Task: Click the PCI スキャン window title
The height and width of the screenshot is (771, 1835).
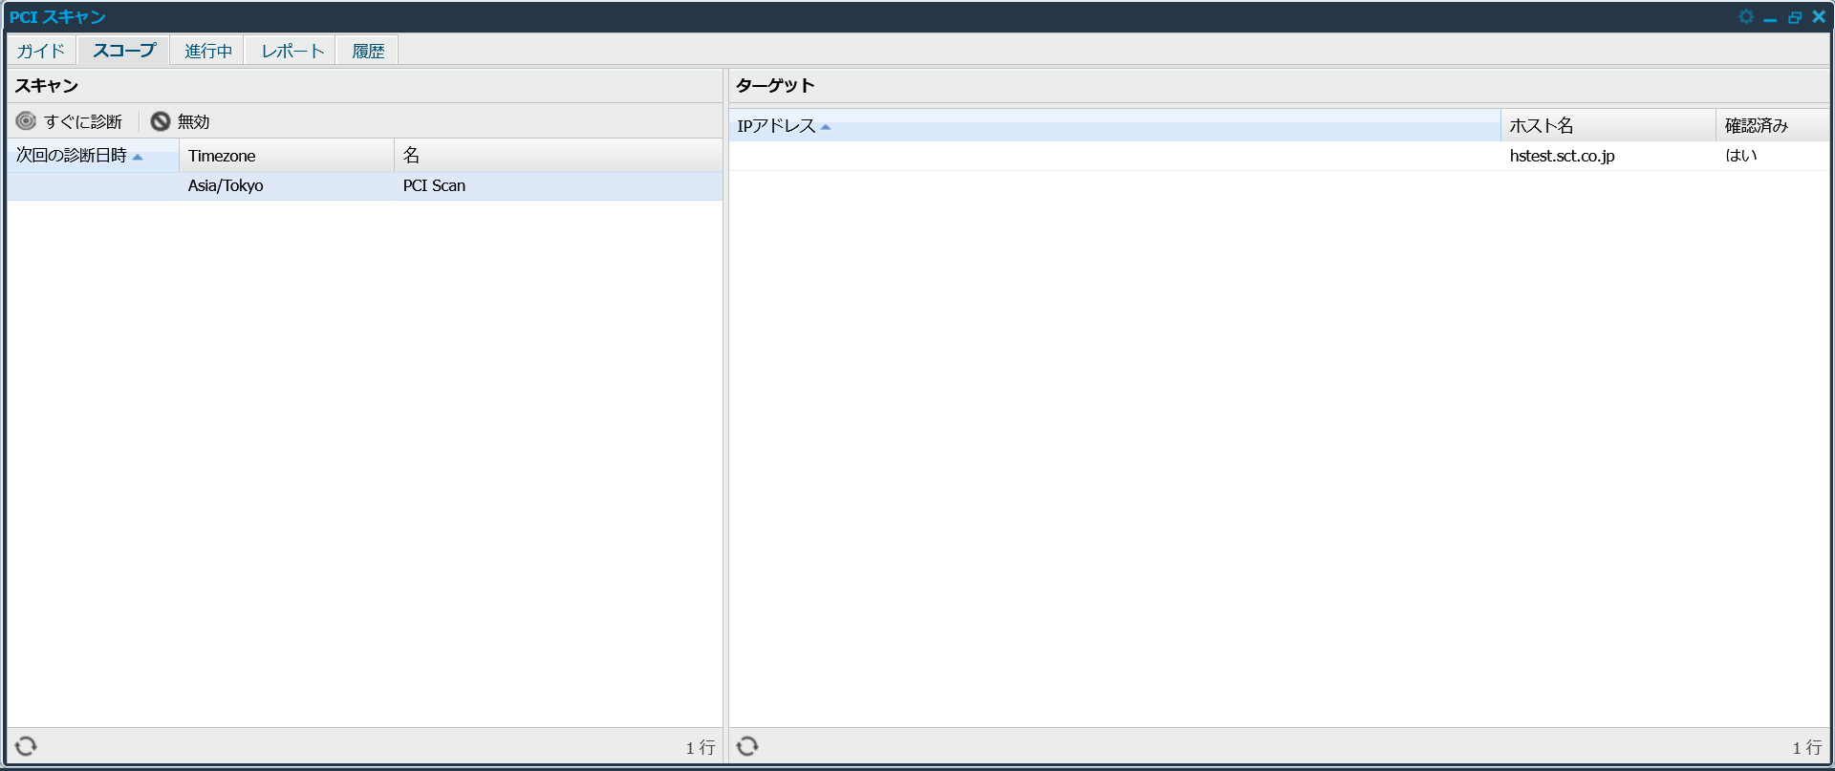Action: (x=57, y=17)
